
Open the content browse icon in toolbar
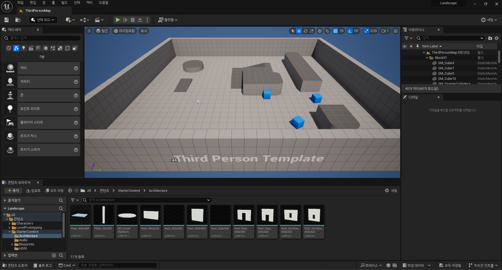click(x=18, y=20)
